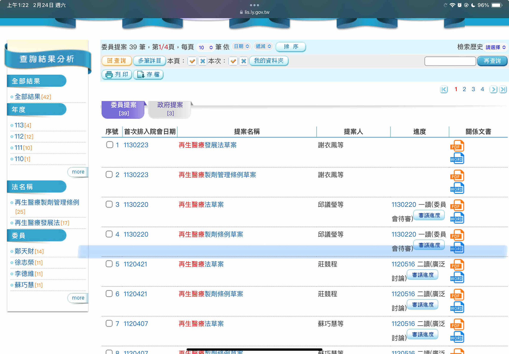Go to next page of results
The height and width of the screenshot is (354, 509).
tap(493, 89)
